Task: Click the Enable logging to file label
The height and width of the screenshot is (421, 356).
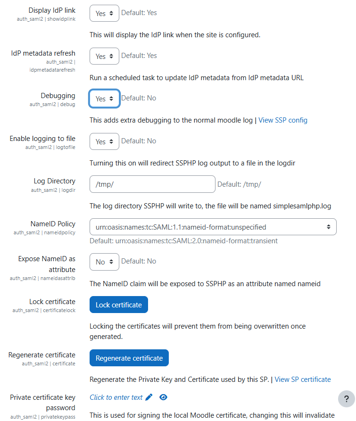Action: 42,139
